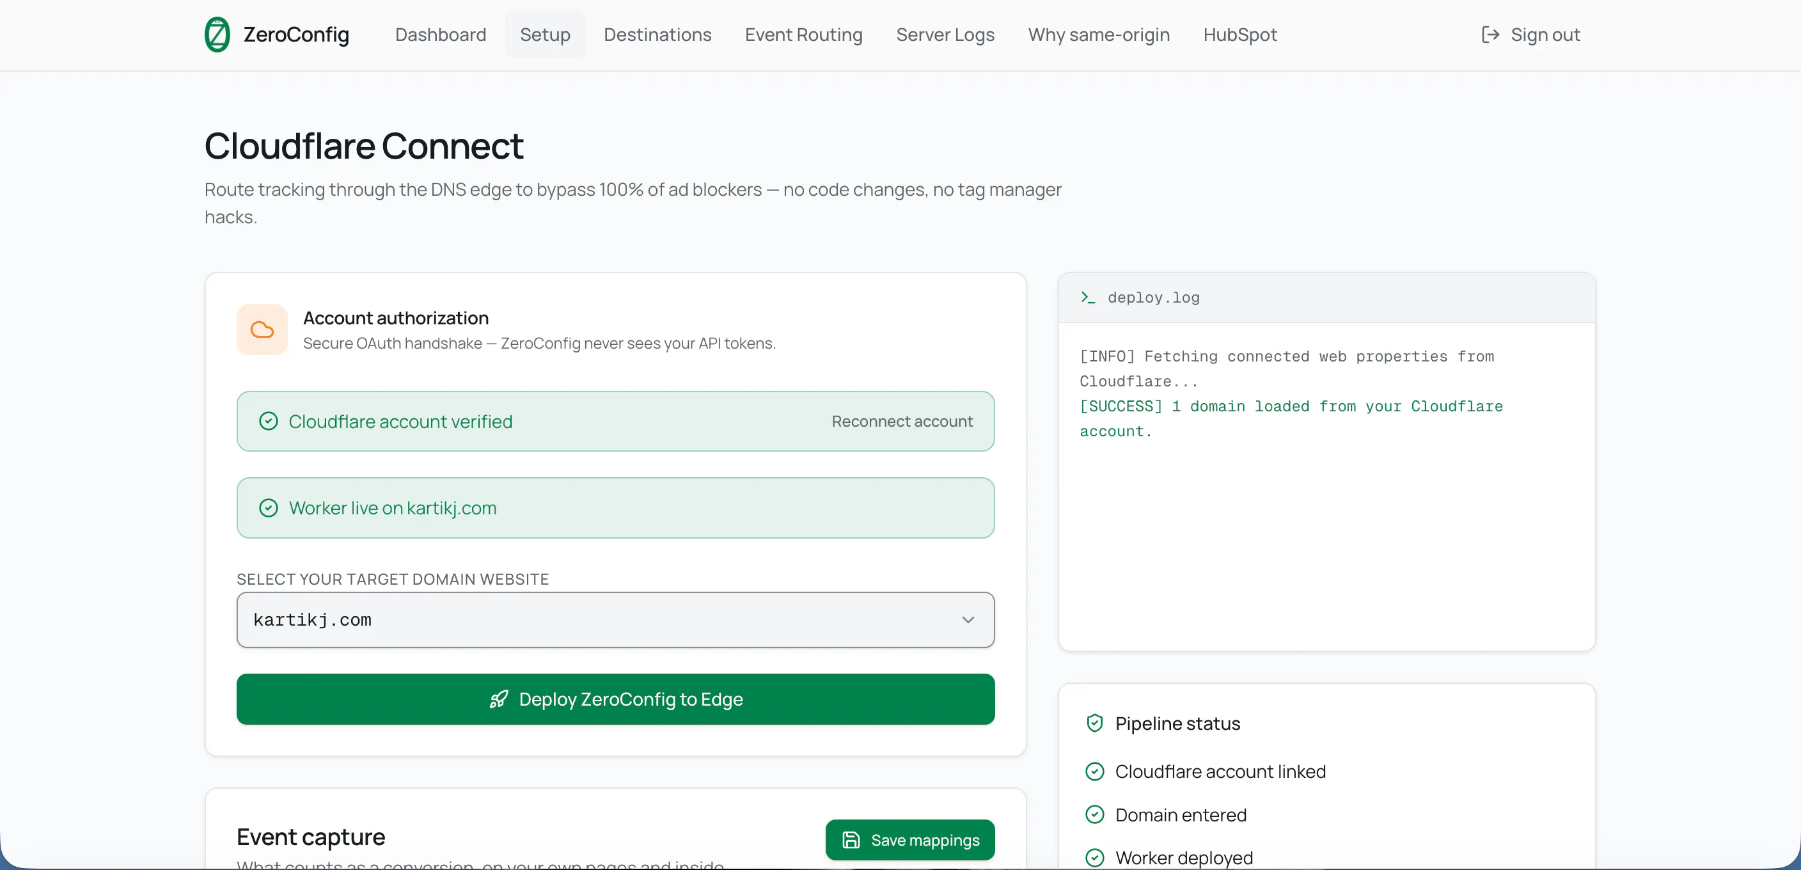Click the Domain entered status text
1801x870 pixels.
[1181, 815]
